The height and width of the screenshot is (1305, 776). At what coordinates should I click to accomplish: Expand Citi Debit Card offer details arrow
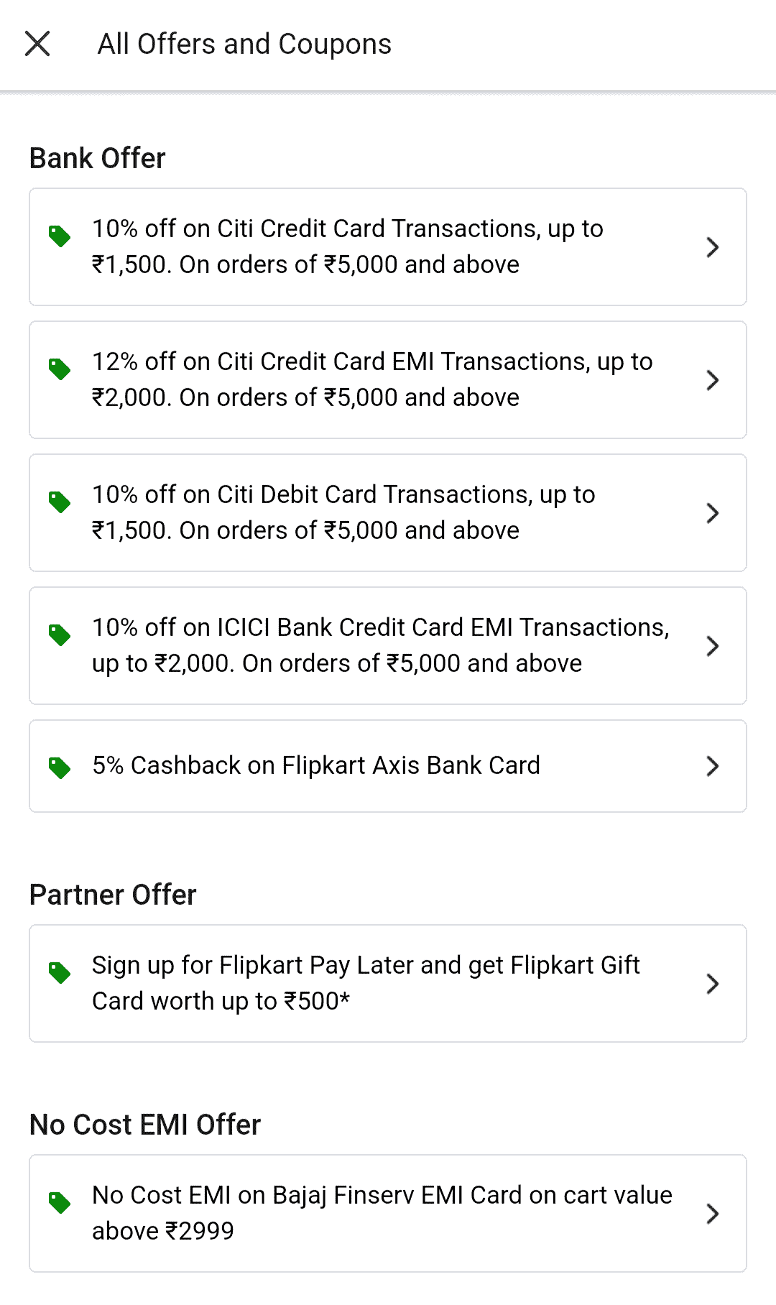coord(712,513)
